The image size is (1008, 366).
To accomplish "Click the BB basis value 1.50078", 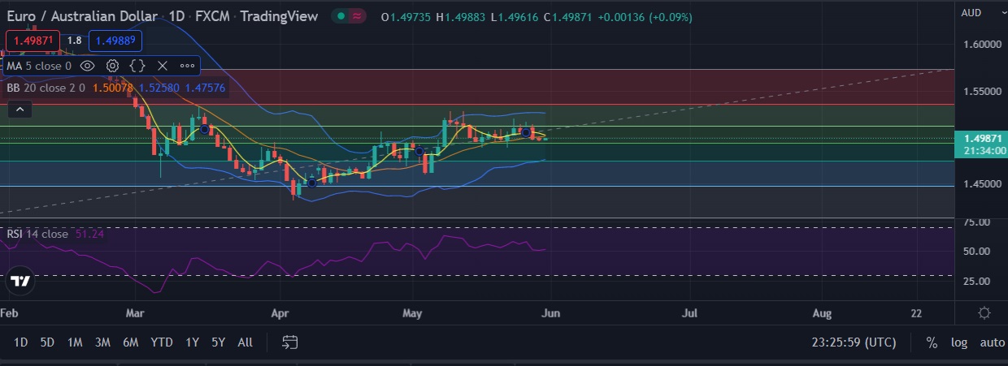I will pos(113,88).
